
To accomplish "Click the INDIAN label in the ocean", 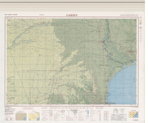I will [x=126, y=84].
